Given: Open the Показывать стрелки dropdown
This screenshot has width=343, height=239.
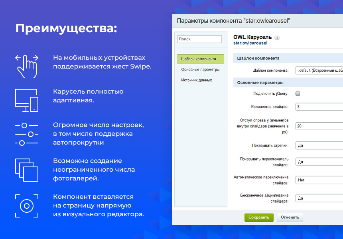Looking at the screenshot, I should pyautogui.click(x=319, y=145).
